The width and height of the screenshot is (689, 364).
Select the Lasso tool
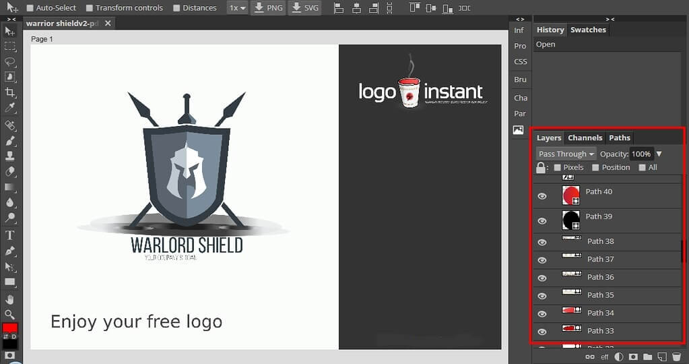tap(9, 61)
